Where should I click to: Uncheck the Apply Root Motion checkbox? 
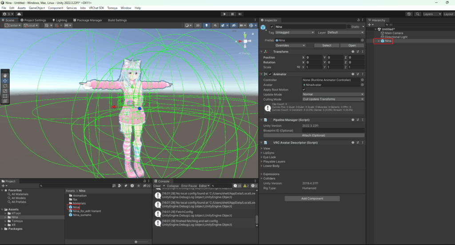(304, 89)
